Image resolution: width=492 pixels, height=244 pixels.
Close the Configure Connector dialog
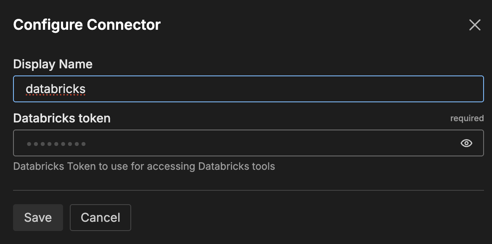coord(475,25)
